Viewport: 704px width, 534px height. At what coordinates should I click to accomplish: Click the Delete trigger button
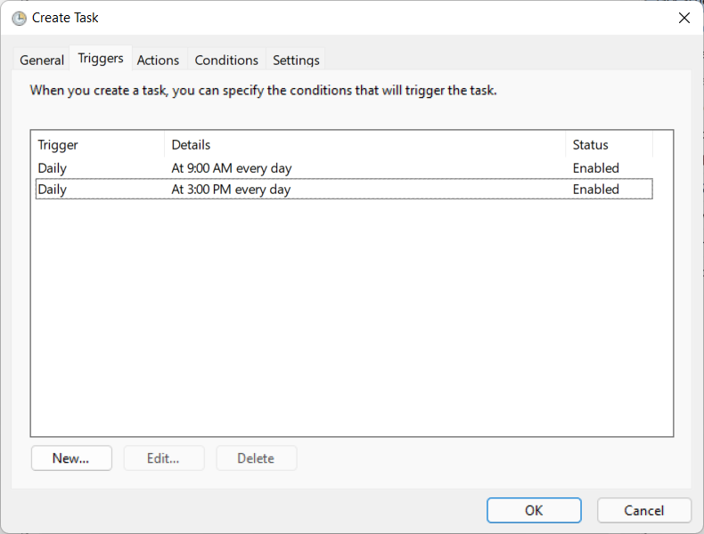coord(257,457)
